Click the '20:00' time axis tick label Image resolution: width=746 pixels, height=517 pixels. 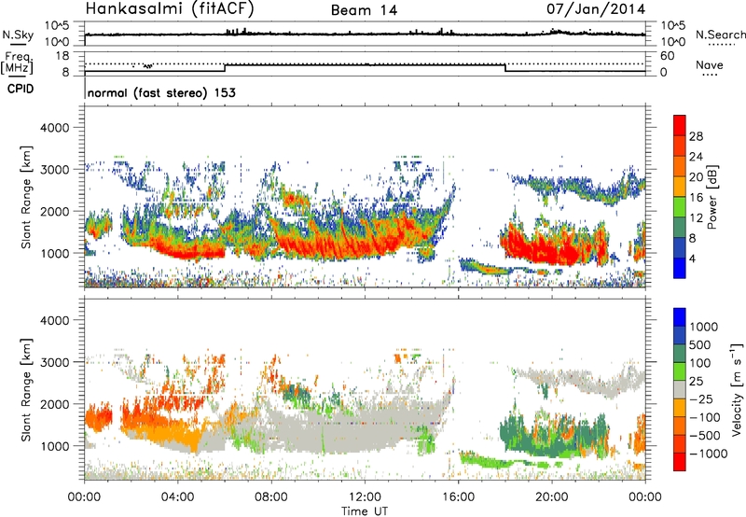click(x=552, y=497)
